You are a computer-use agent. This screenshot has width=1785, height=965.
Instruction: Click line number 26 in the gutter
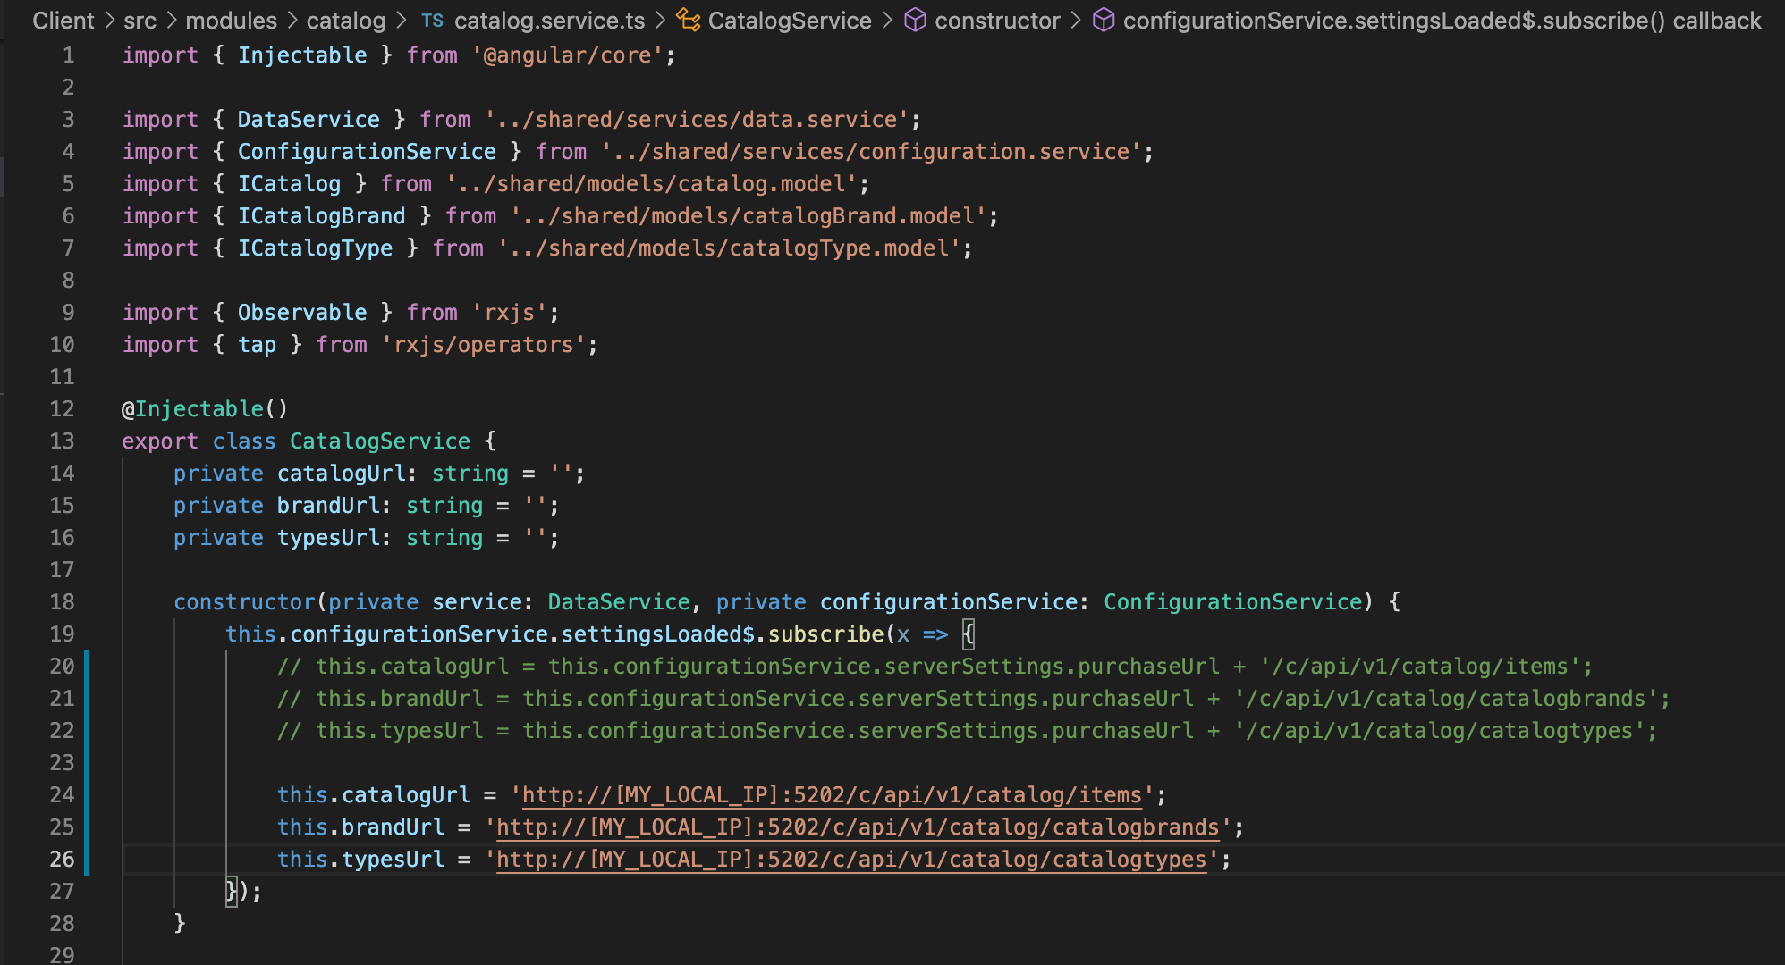(x=62, y=860)
